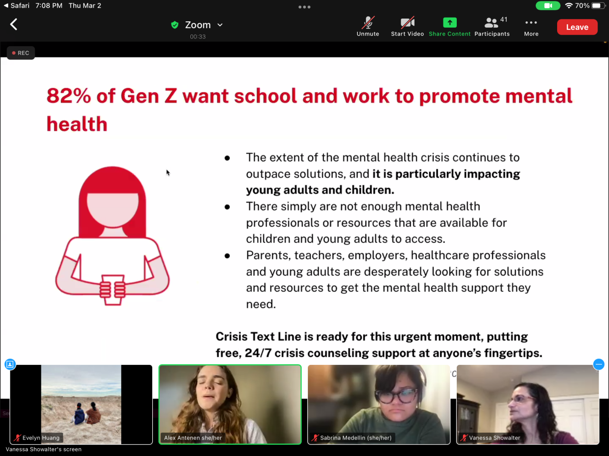Start Video with the camera icon
Viewport: 609px width, 456px height.
point(407,27)
